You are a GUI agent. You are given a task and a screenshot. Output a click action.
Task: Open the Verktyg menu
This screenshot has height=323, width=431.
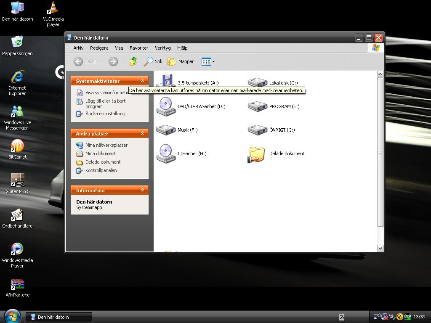click(x=163, y=48)
